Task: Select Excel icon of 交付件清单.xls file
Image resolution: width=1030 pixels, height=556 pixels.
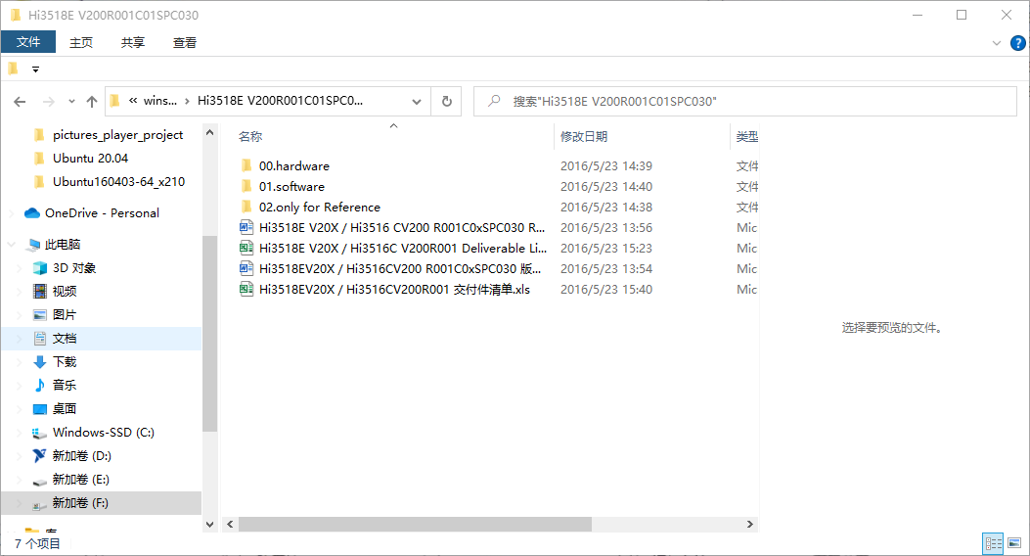Action: pos(246,289)
